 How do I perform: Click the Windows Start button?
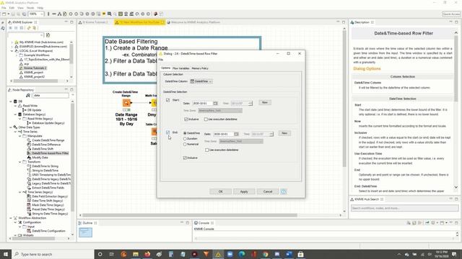click(6, 254)
